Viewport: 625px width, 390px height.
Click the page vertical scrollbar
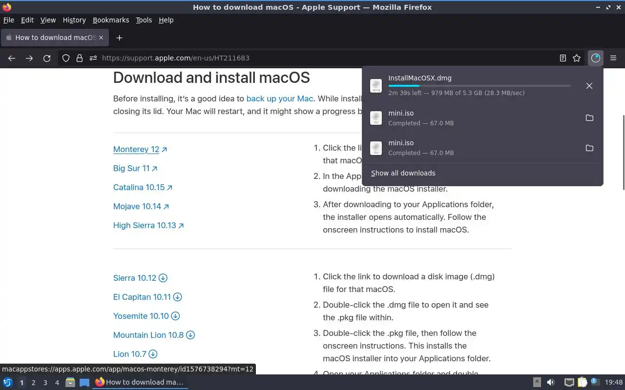coord(623,152)
